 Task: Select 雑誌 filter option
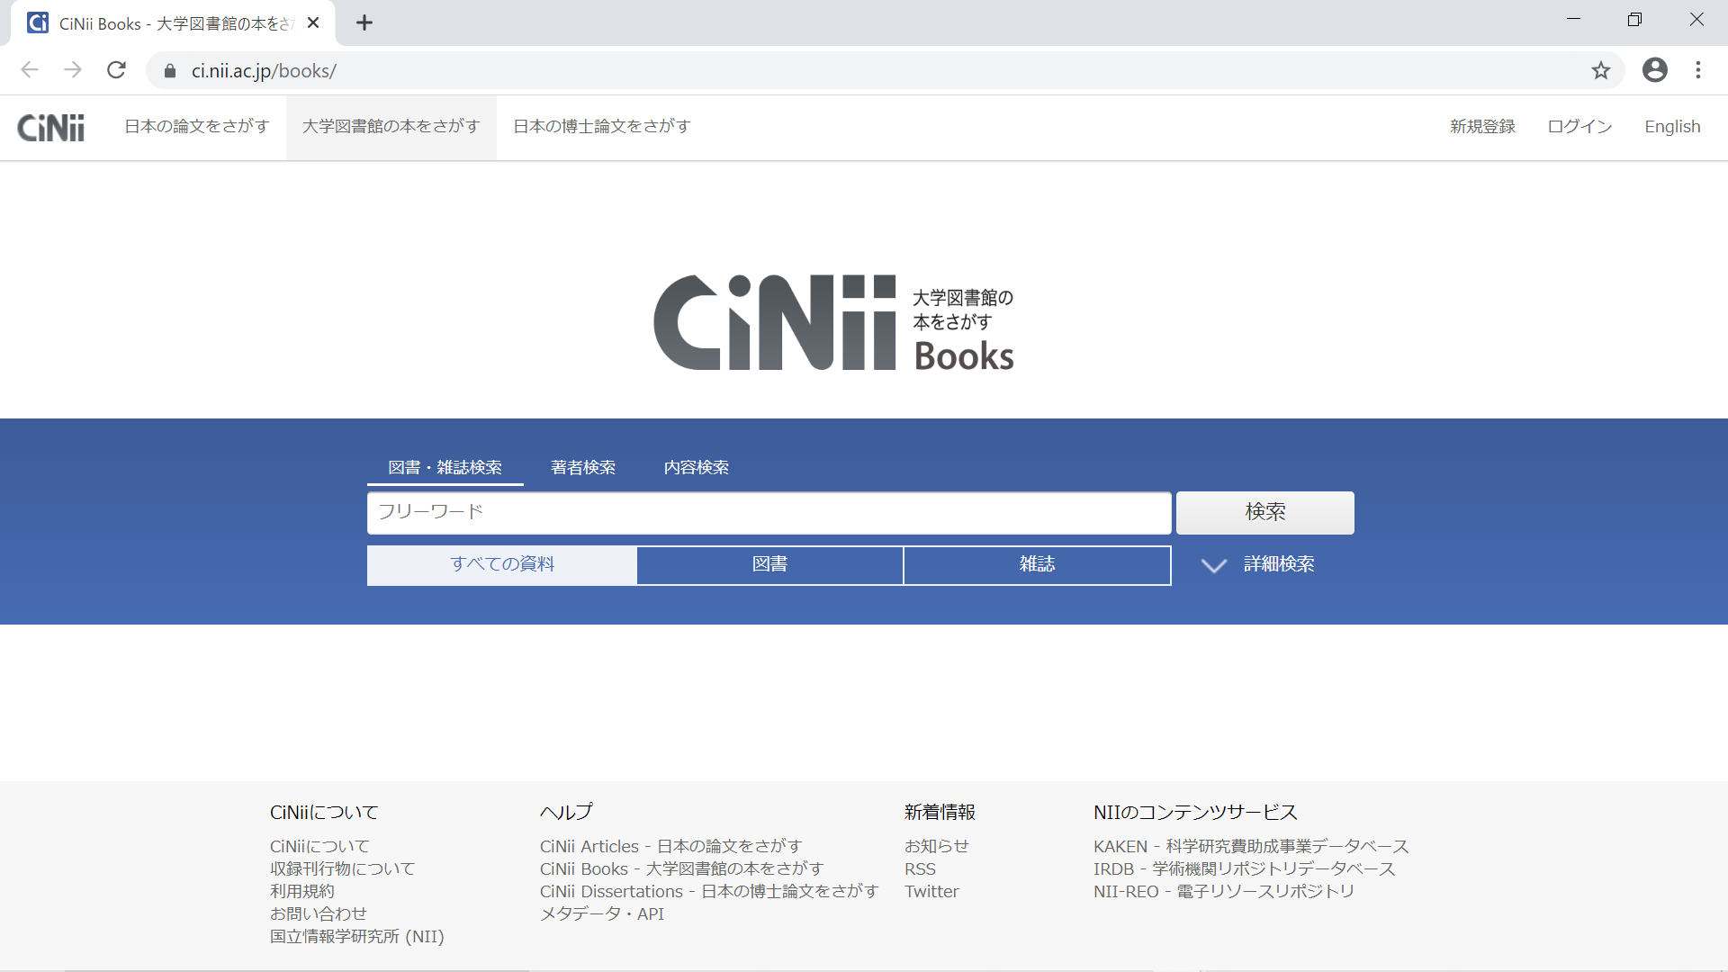(x=1037, y=564)
